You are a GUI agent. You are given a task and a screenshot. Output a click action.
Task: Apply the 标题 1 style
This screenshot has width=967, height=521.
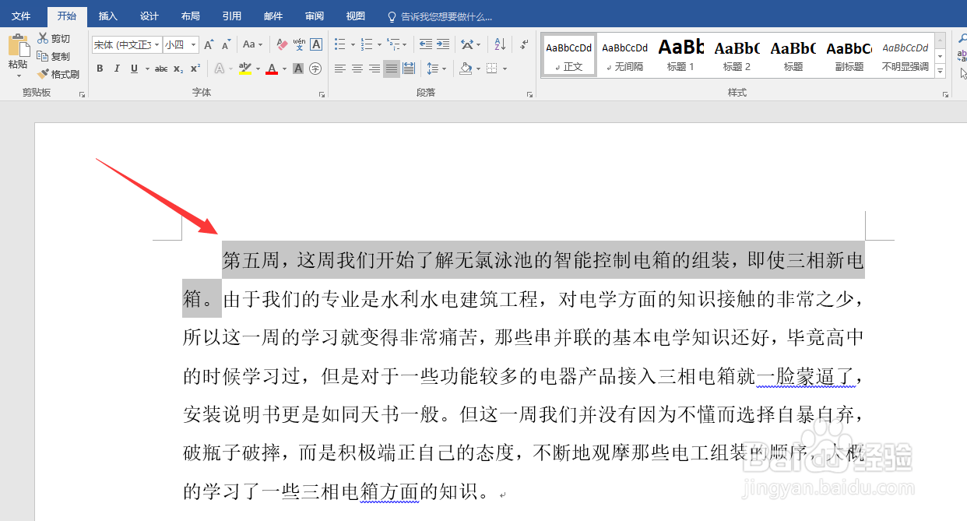[x=680, y=55]
